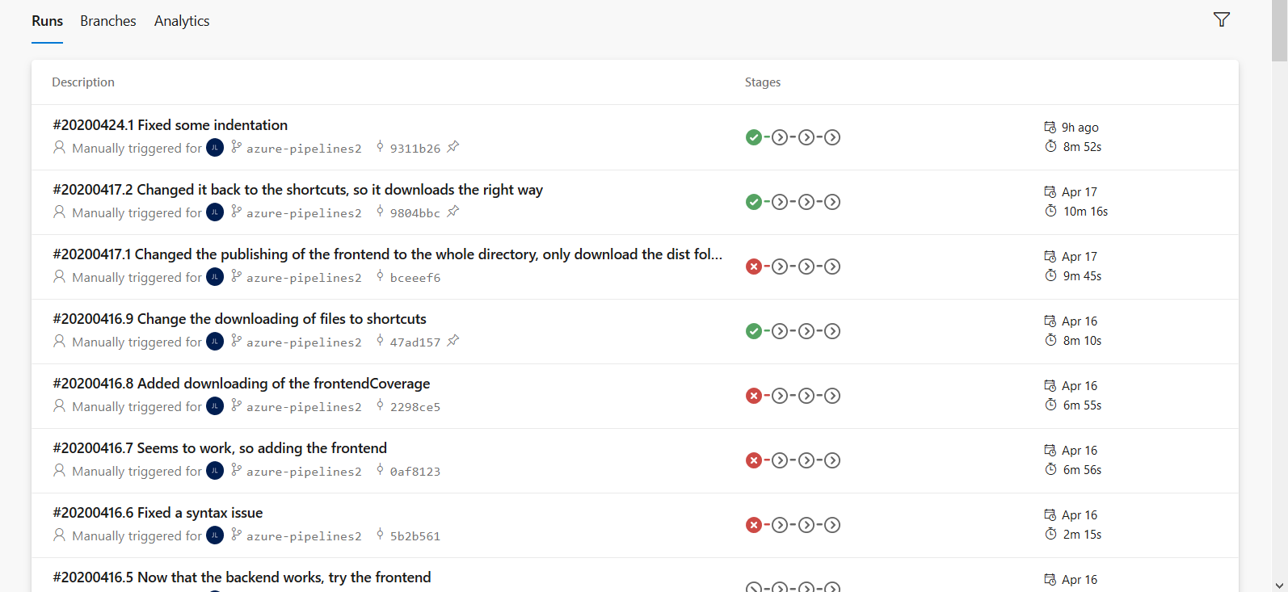Screen dimensions: 1288x592
Task: Click red failed stage icon for run #20200417.1
Action: [753, 267]
